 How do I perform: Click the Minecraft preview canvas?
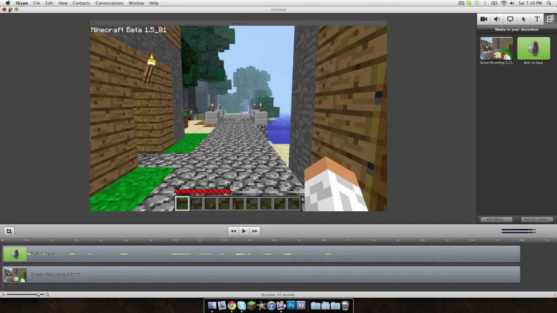pyautogui.click(x=238, y=118)
